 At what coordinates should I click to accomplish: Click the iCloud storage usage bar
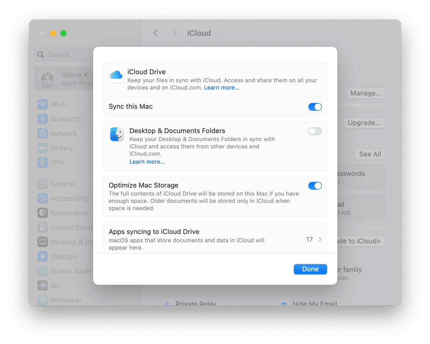361,105
